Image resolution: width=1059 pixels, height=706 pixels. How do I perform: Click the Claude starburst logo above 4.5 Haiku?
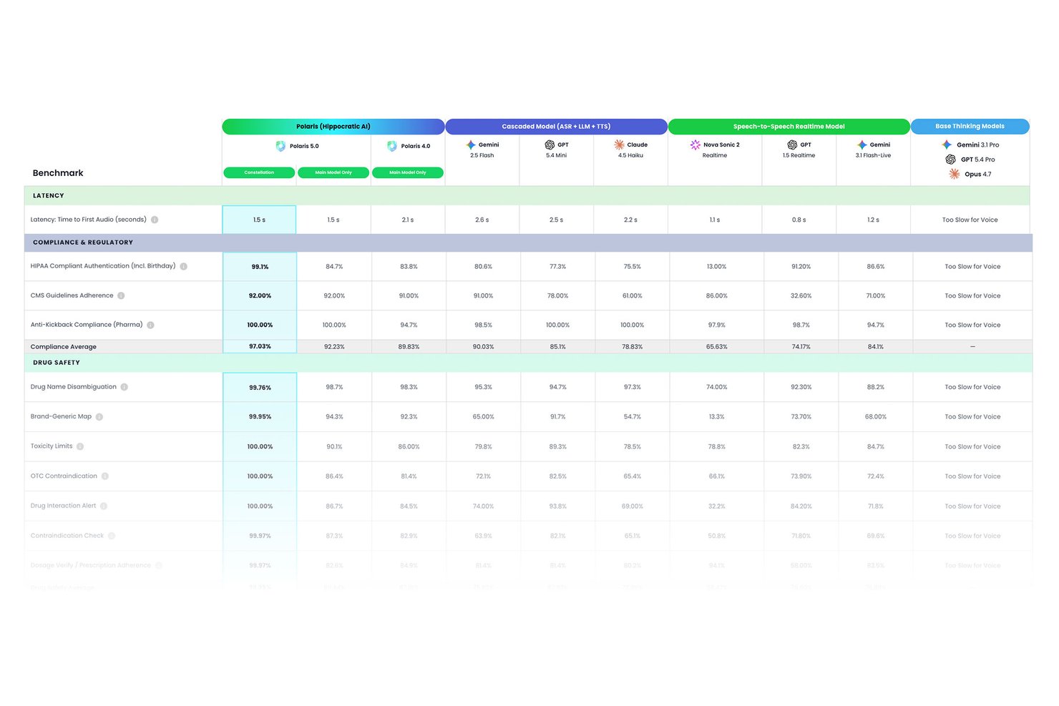(x=620, y=144)
